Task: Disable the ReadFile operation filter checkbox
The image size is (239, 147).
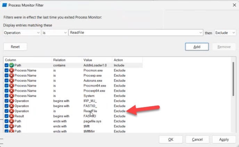Action: [x=7, y=111]
